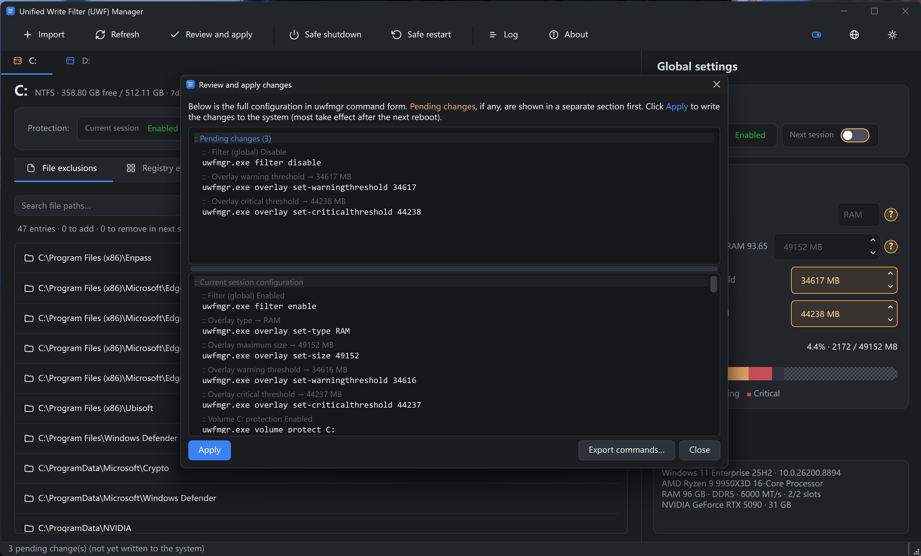
Task: Click the UWF Manager app icon in title bar
Action: (10, 11)
